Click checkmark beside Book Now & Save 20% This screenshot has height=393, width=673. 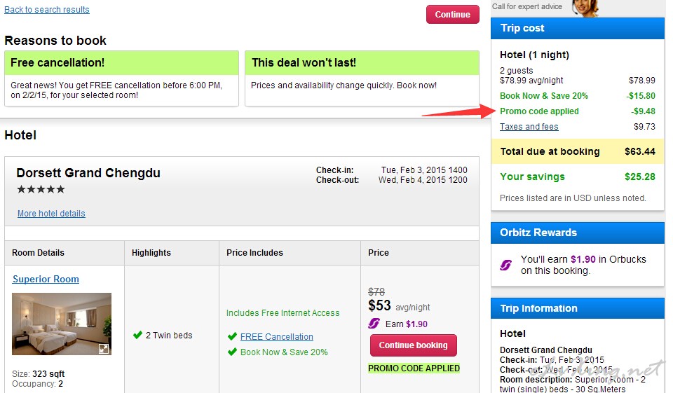point(232,352)
